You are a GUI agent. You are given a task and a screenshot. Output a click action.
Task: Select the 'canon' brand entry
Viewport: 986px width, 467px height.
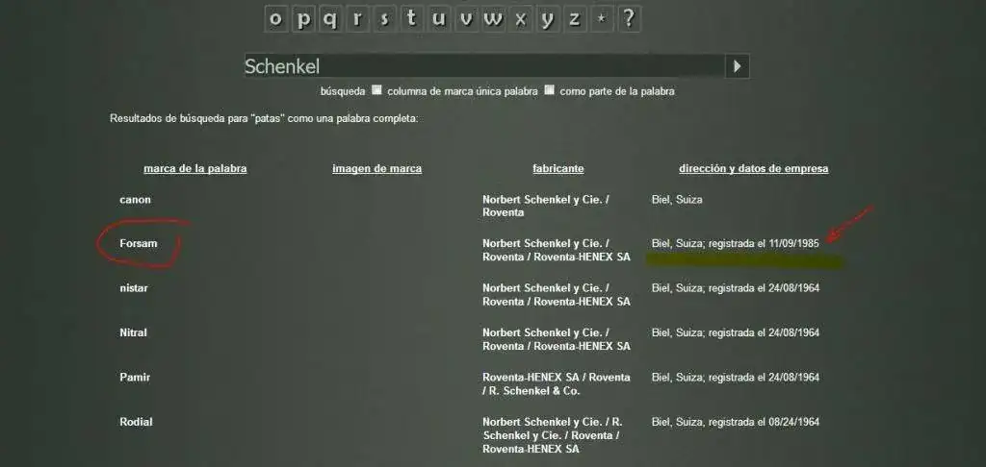(x=135, y=200)
